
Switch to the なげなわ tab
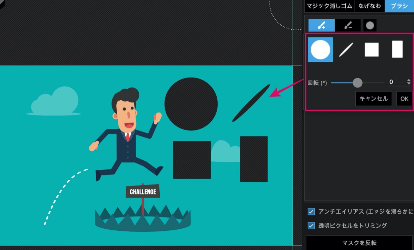pos(369,6)
